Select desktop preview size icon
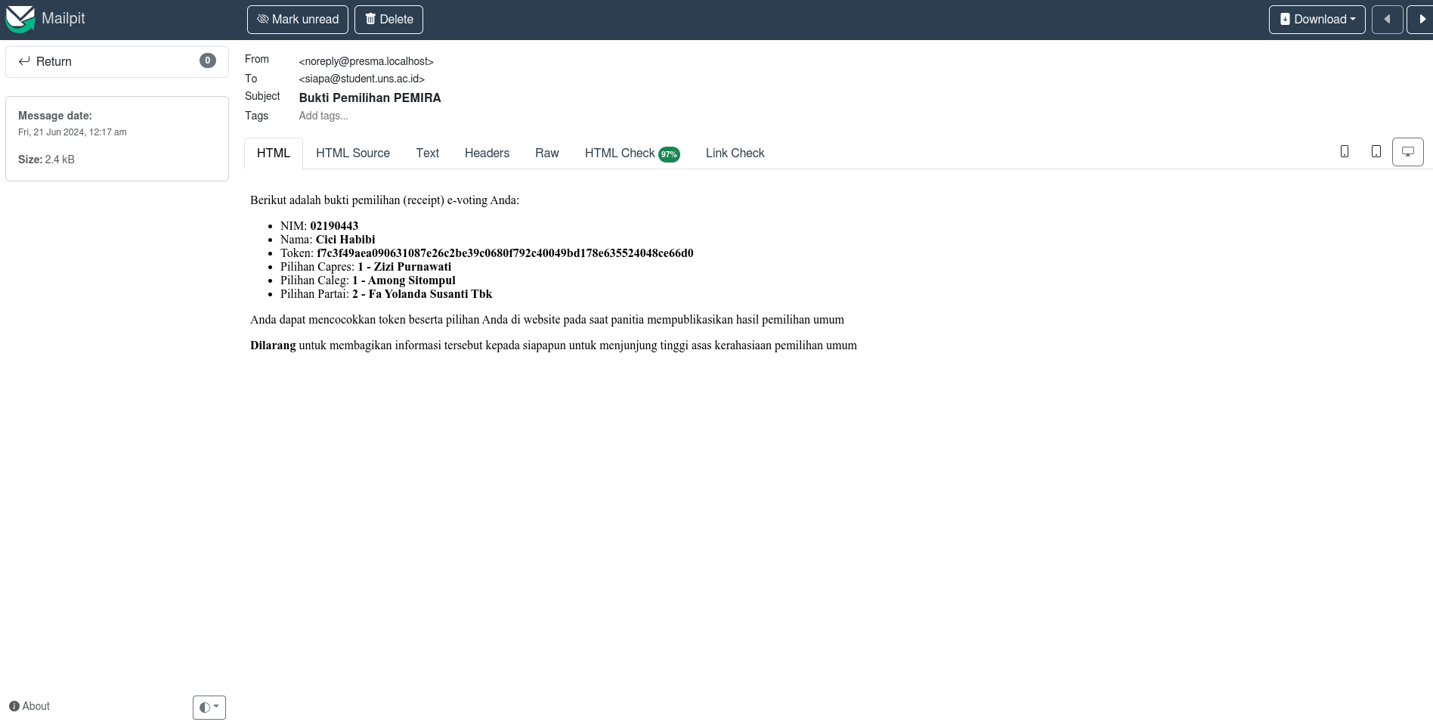Viewport: 1433px width, 725px height. [1407, 152]
